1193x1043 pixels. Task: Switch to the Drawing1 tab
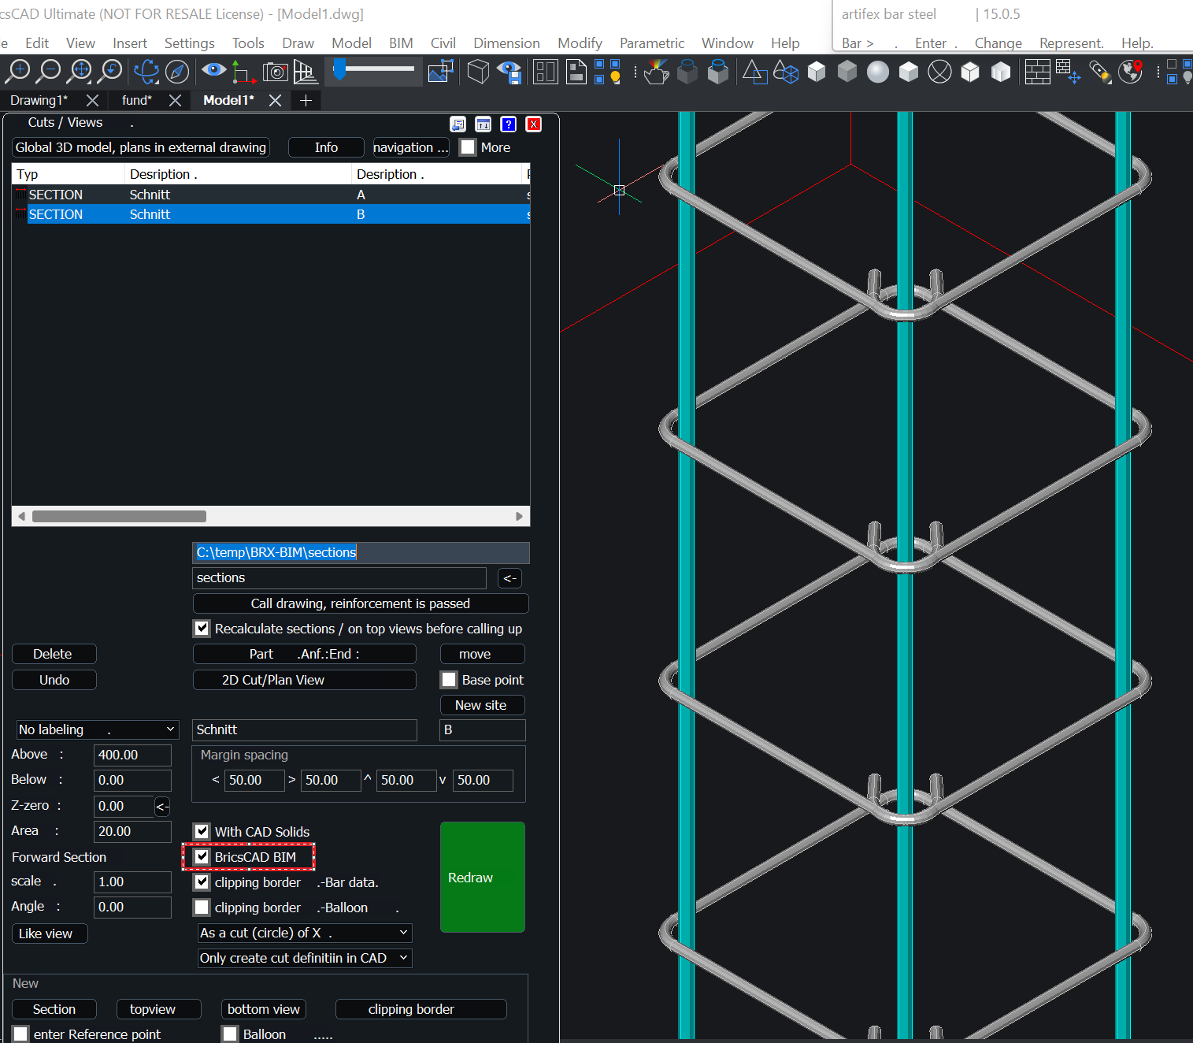point(39,100)
